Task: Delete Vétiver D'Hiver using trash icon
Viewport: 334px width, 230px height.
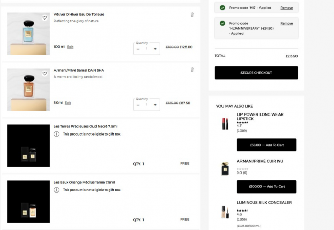Action: [192, 14]
